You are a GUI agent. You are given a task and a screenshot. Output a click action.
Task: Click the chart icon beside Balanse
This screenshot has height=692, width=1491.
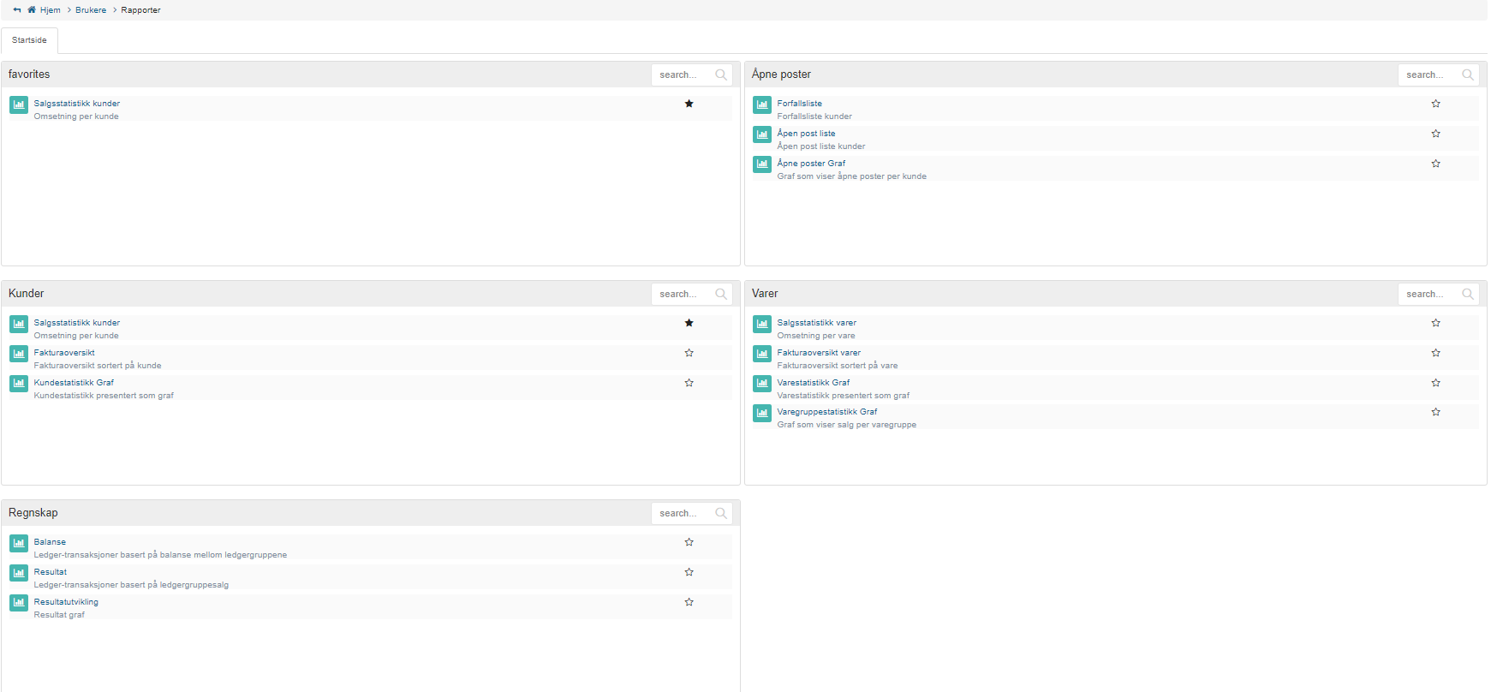[19, 543]
